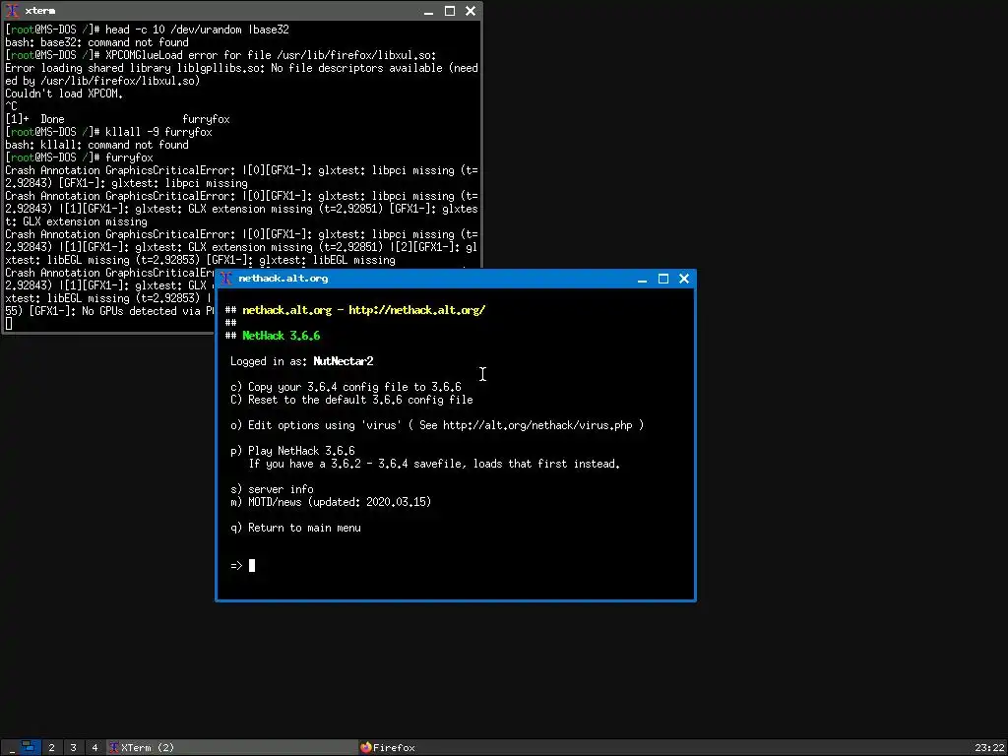Click 'bash: kllall: command not found' line
The image size is (1008, 756).
click(97, 146)
